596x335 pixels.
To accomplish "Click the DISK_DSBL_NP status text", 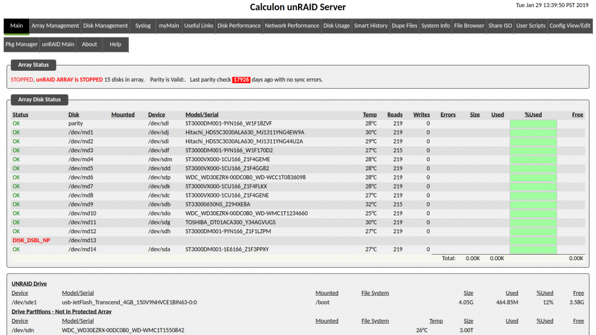I will [x=31, y=240].
